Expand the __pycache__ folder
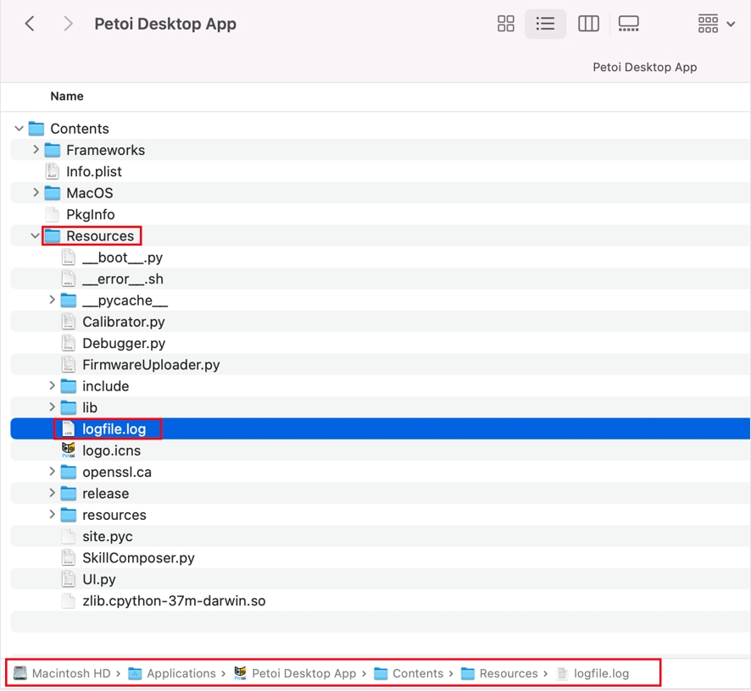Screen dimensions: 751x691 [x=52, y=301]
